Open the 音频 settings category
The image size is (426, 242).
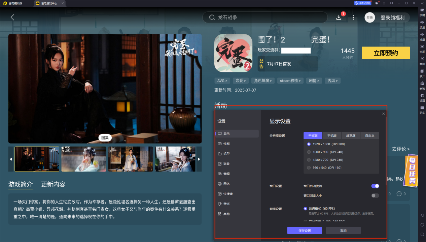coord(237,174)
